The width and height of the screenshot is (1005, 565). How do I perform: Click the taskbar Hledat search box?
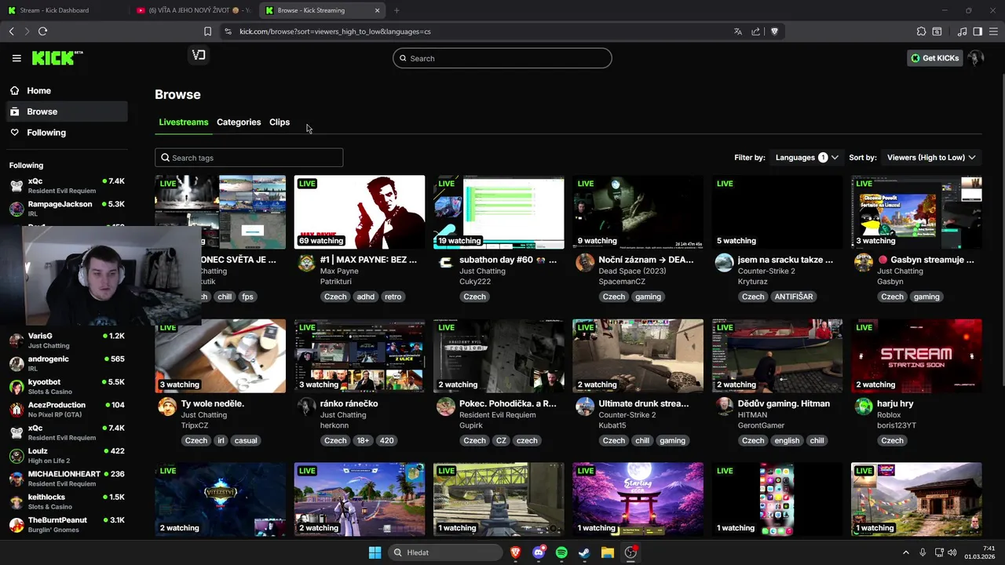pyautogui.click(x=445, y=552)
